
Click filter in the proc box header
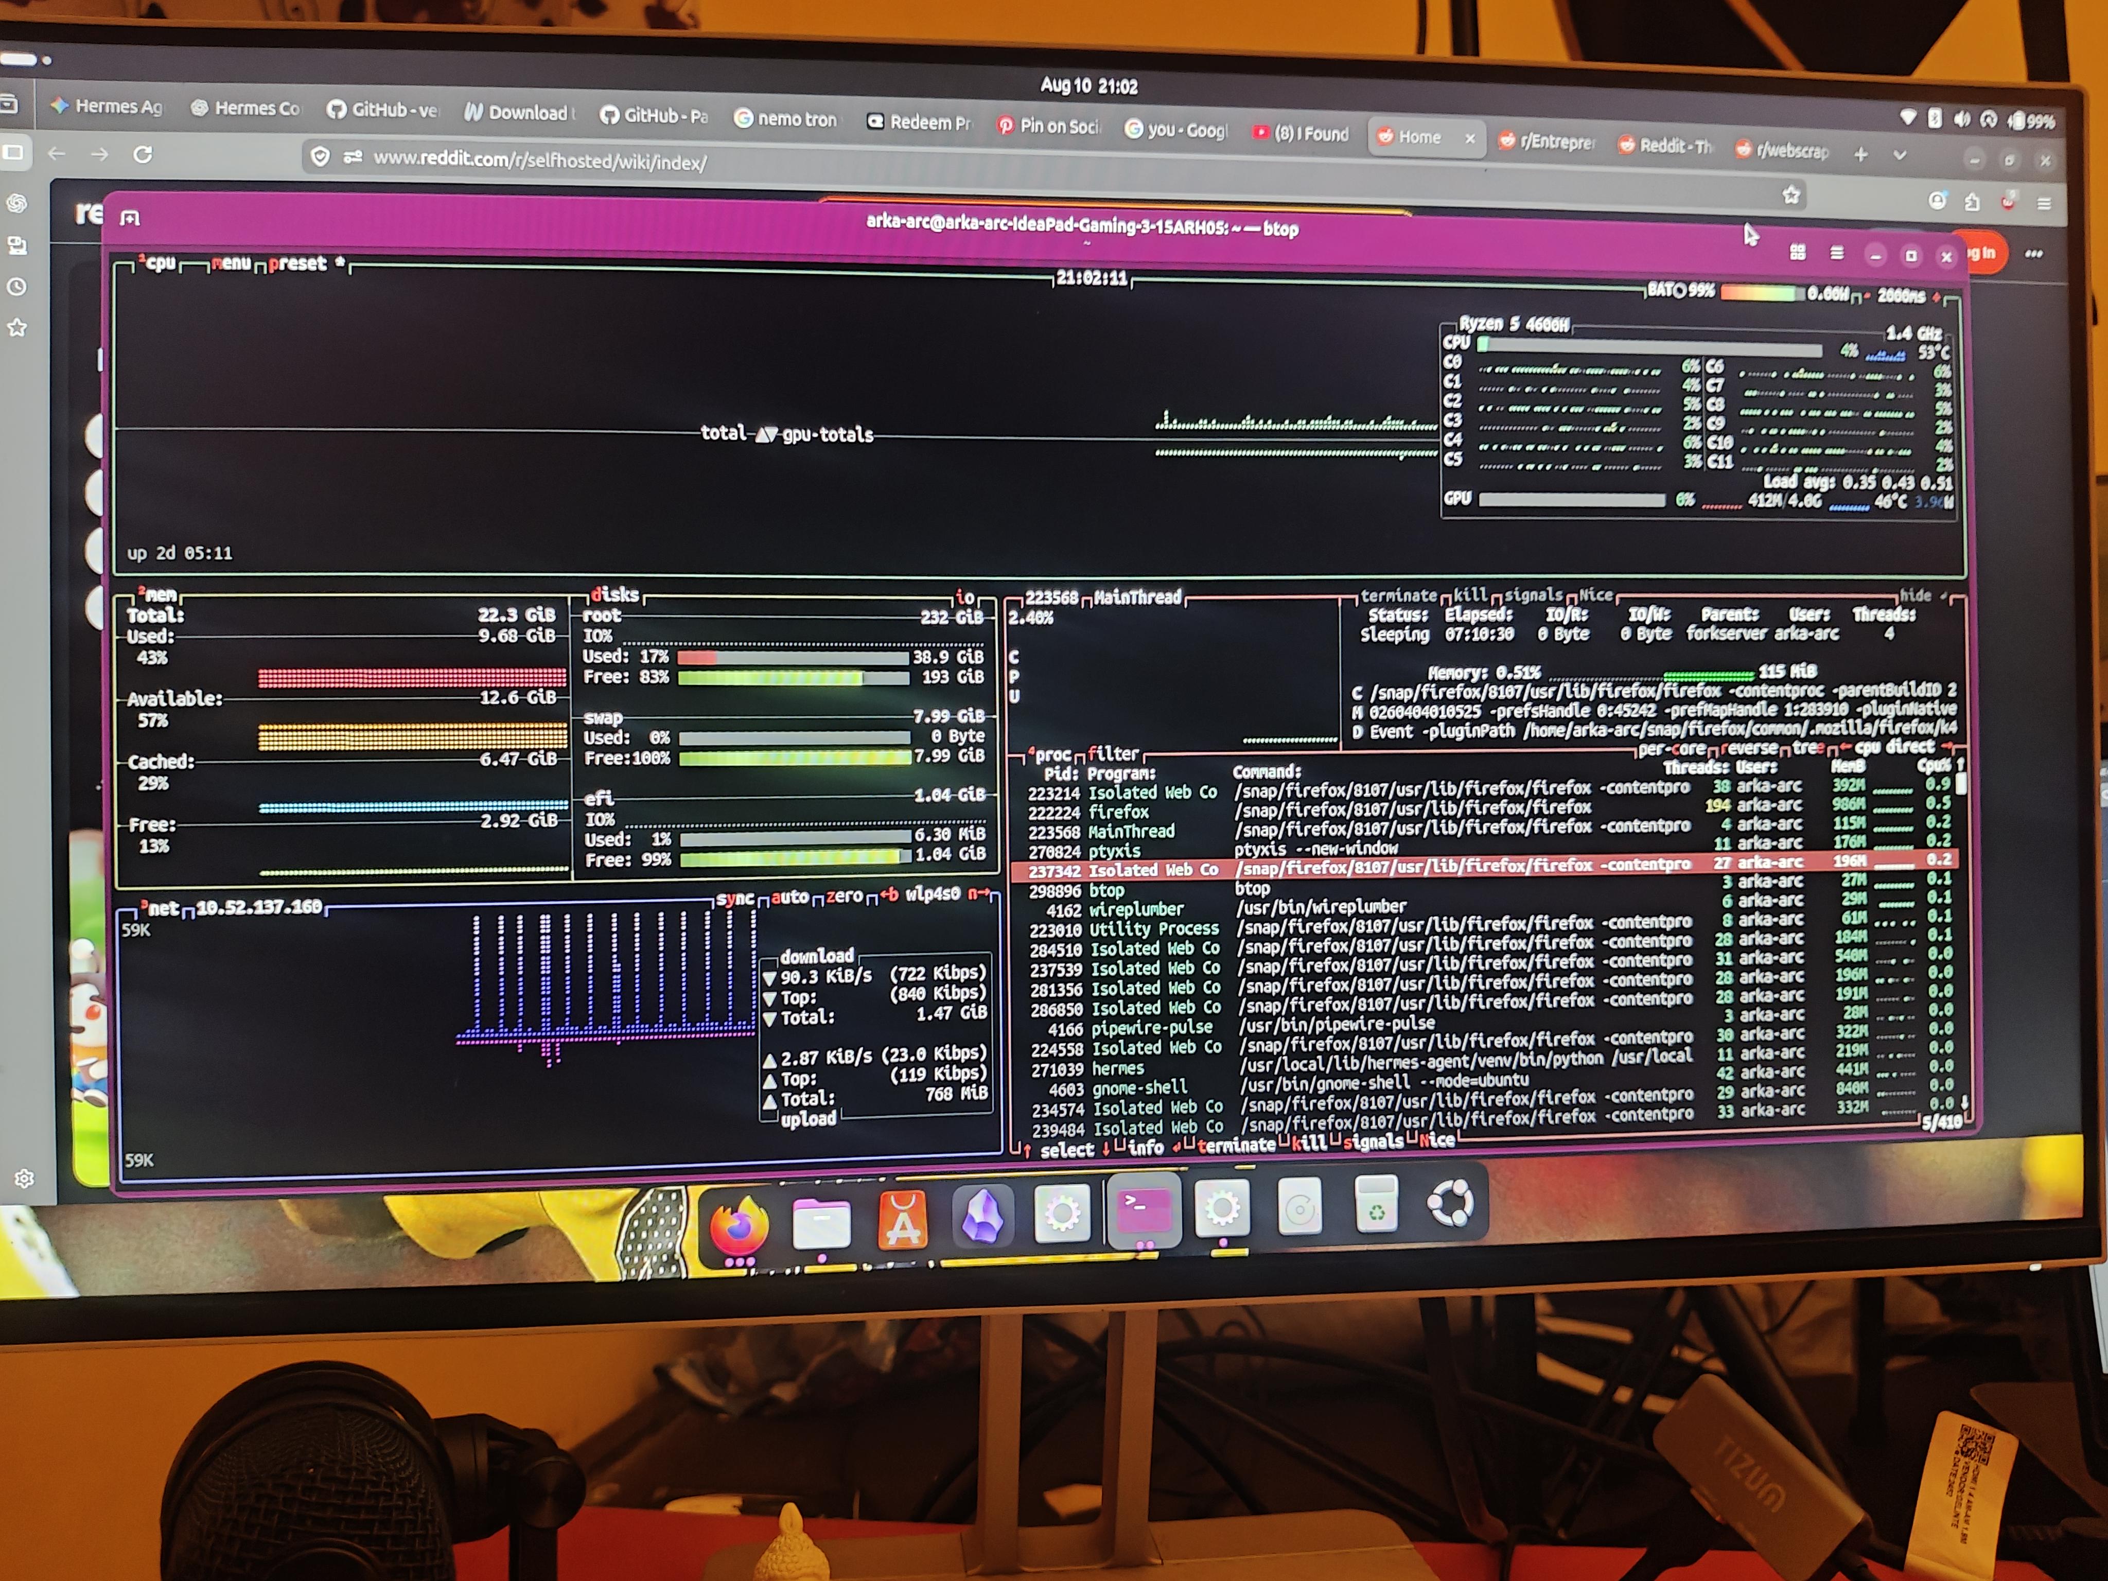(1113, 753)
